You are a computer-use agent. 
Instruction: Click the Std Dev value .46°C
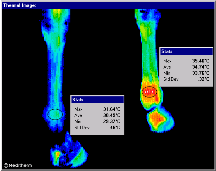(x=114, y=128)
